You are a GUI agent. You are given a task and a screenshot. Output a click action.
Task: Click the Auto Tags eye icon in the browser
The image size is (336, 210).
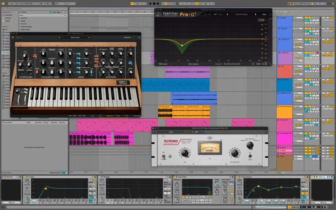tap(51, 12)
